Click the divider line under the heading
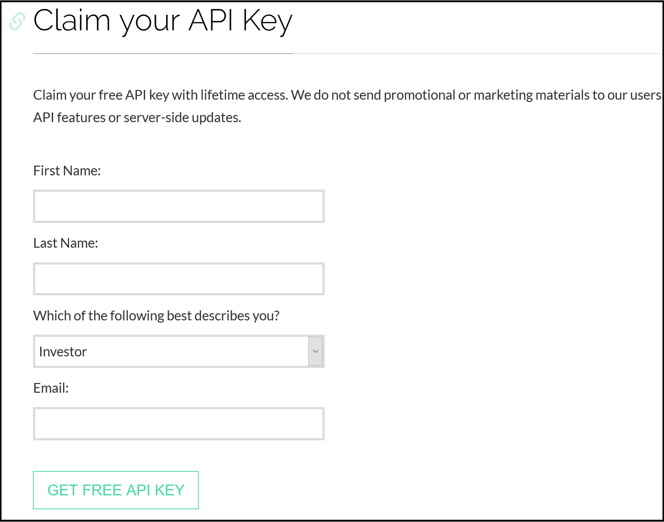664x522 pixels. click(x=348, y=54)
